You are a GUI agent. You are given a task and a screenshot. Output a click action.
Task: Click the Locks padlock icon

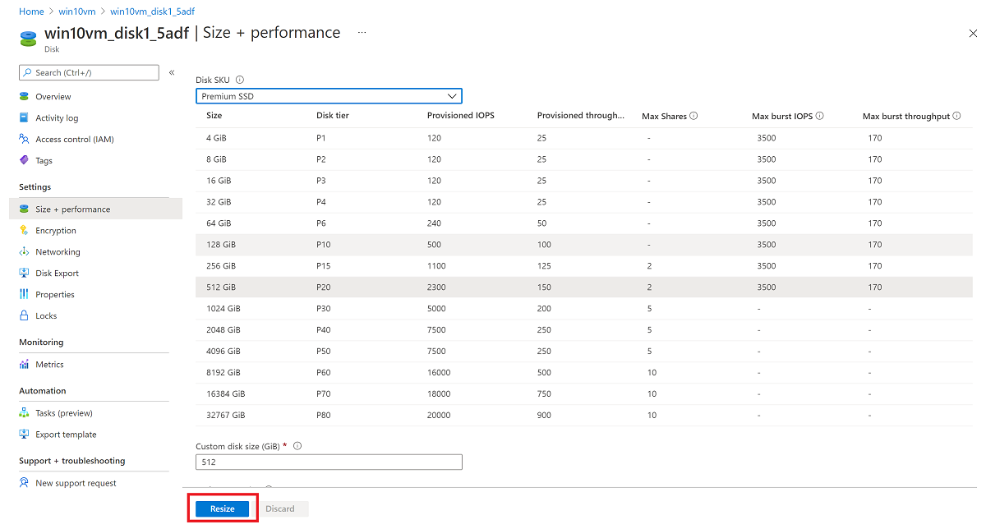tap(25, 316)
